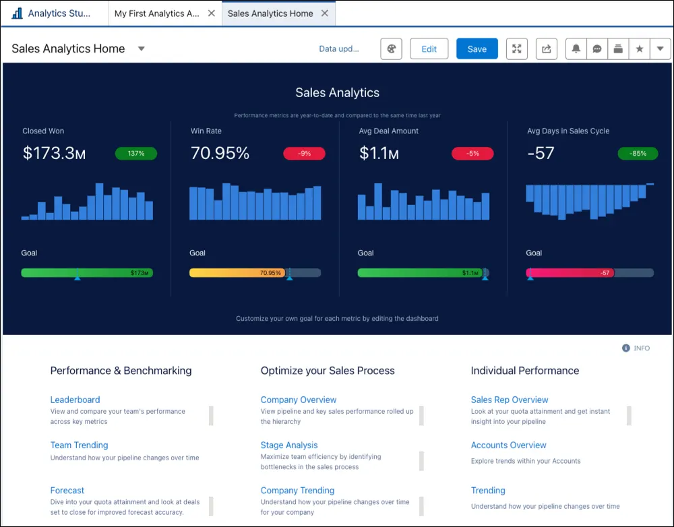Click the INFO icon
This screenshot has height=527, width=674.
(x=626, y=348)
